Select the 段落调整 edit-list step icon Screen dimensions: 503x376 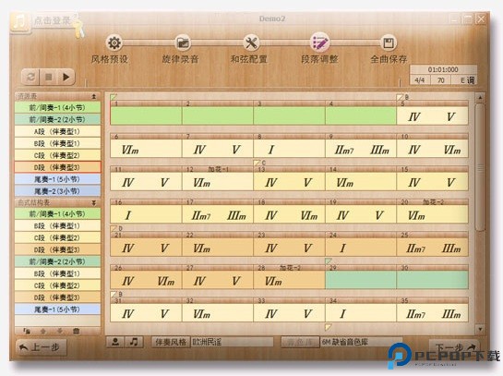click(320, 42)
